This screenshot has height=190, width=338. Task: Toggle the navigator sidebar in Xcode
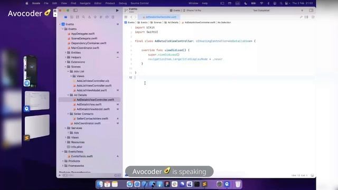point(75,11)
